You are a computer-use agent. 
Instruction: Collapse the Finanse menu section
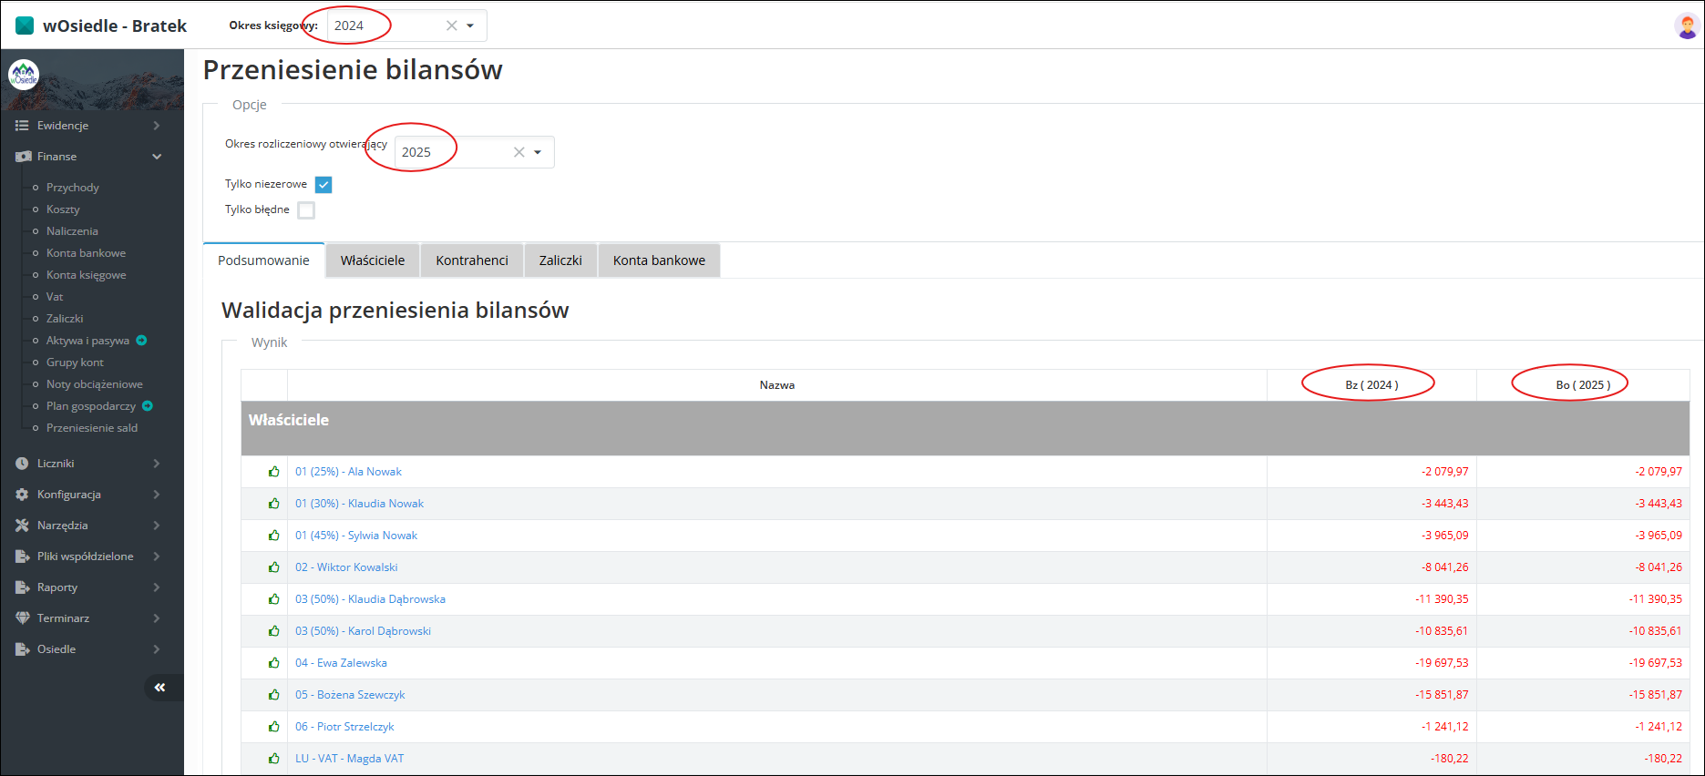coord(88,157)
